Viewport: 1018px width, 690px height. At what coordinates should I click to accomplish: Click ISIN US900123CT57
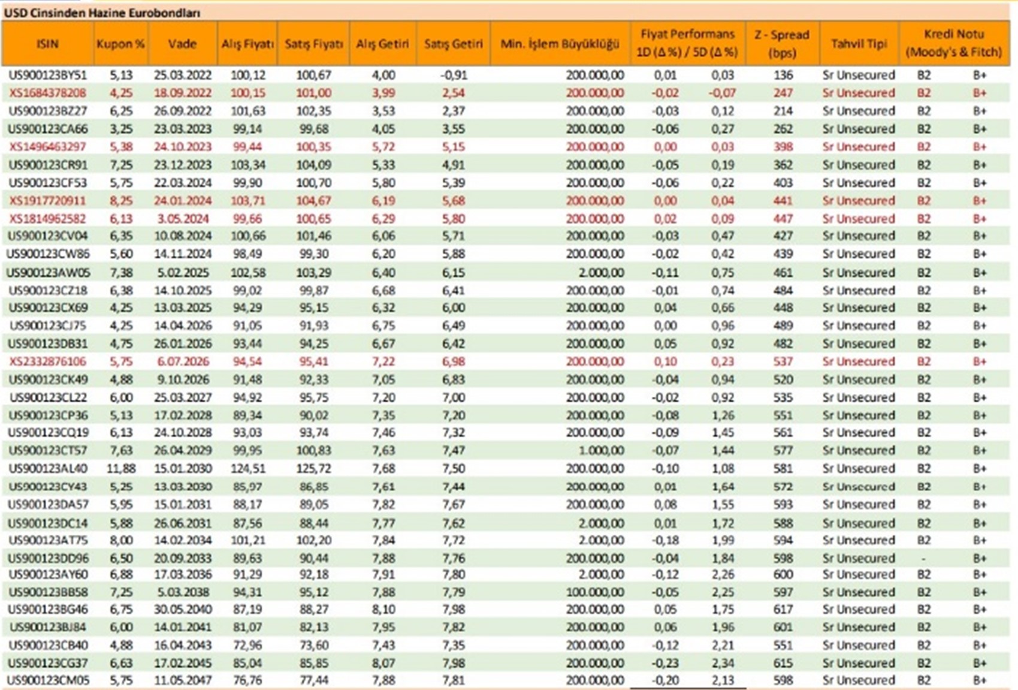point(47,450)
